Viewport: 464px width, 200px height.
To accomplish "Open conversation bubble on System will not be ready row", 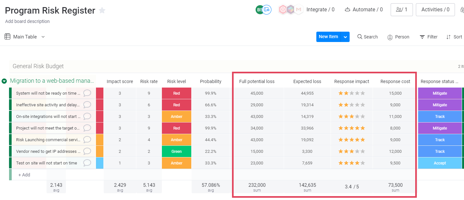I will tap(87, 93).
